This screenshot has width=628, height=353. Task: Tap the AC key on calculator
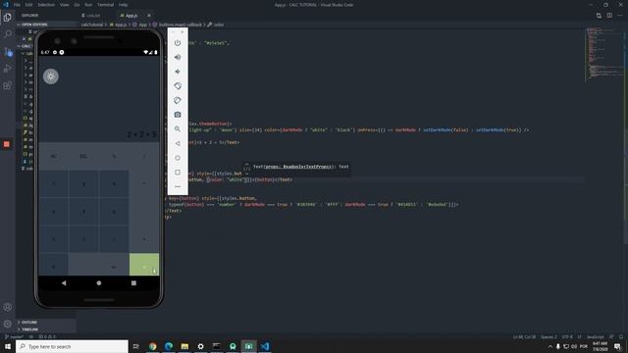(54, 156)
